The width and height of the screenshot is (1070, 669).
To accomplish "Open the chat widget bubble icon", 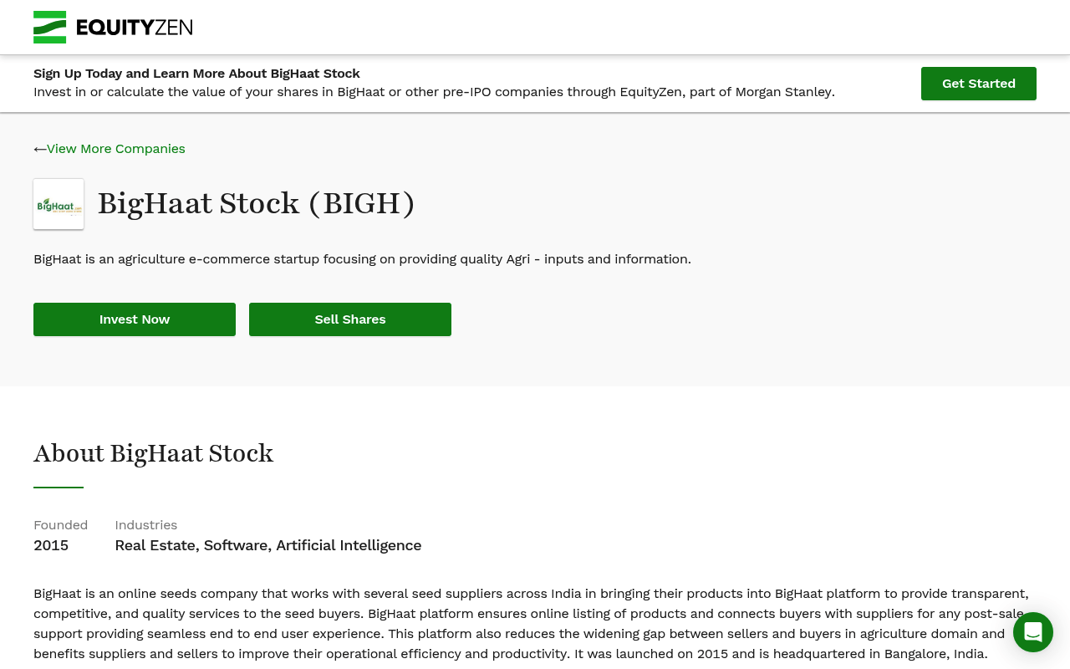I will tap(1033, 632).
